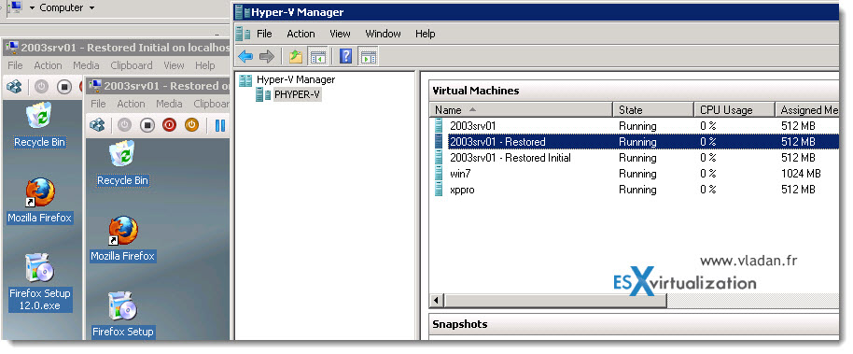The height and width of the screenshot is (354, 853).
Task: Open File menu in Hyper-V Manager
Action: click(264, 34)
